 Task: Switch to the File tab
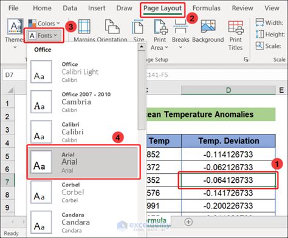click(13, 8)
